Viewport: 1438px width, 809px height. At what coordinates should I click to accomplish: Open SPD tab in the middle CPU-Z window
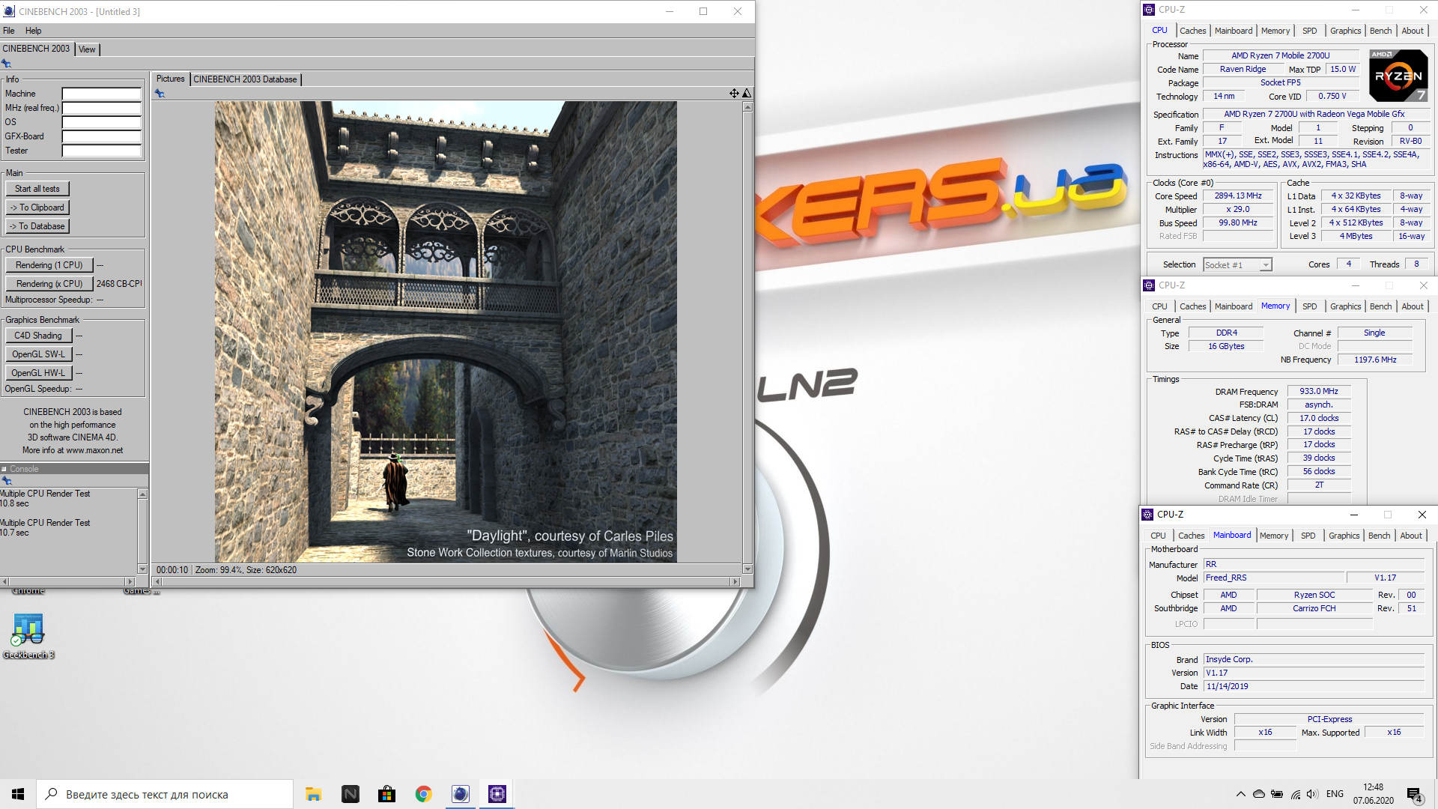click(x=1309, y=306)
